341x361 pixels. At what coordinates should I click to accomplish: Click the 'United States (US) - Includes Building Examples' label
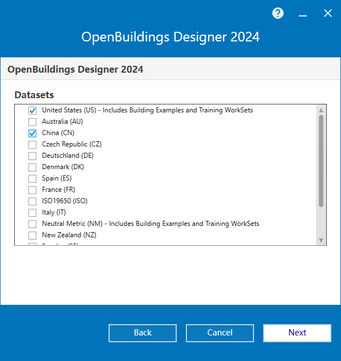click(x=147, y=110)
